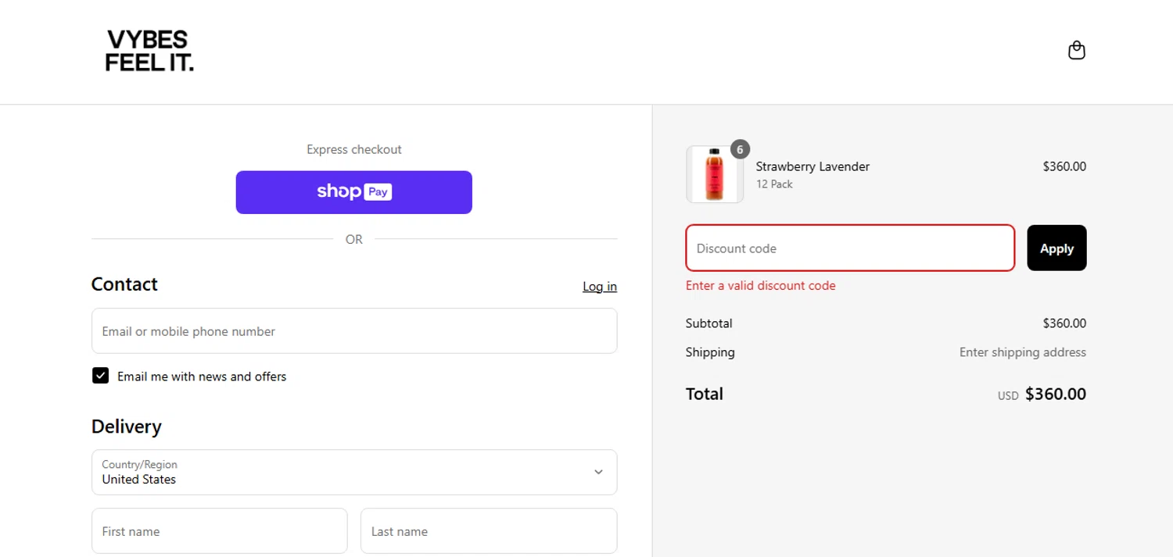Pay with the Shop Pay button

pos(353,192)
